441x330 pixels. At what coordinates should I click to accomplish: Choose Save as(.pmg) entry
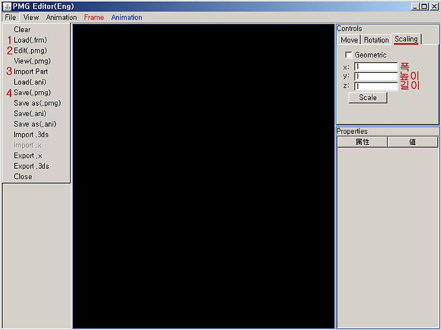[x=37, y=103]
